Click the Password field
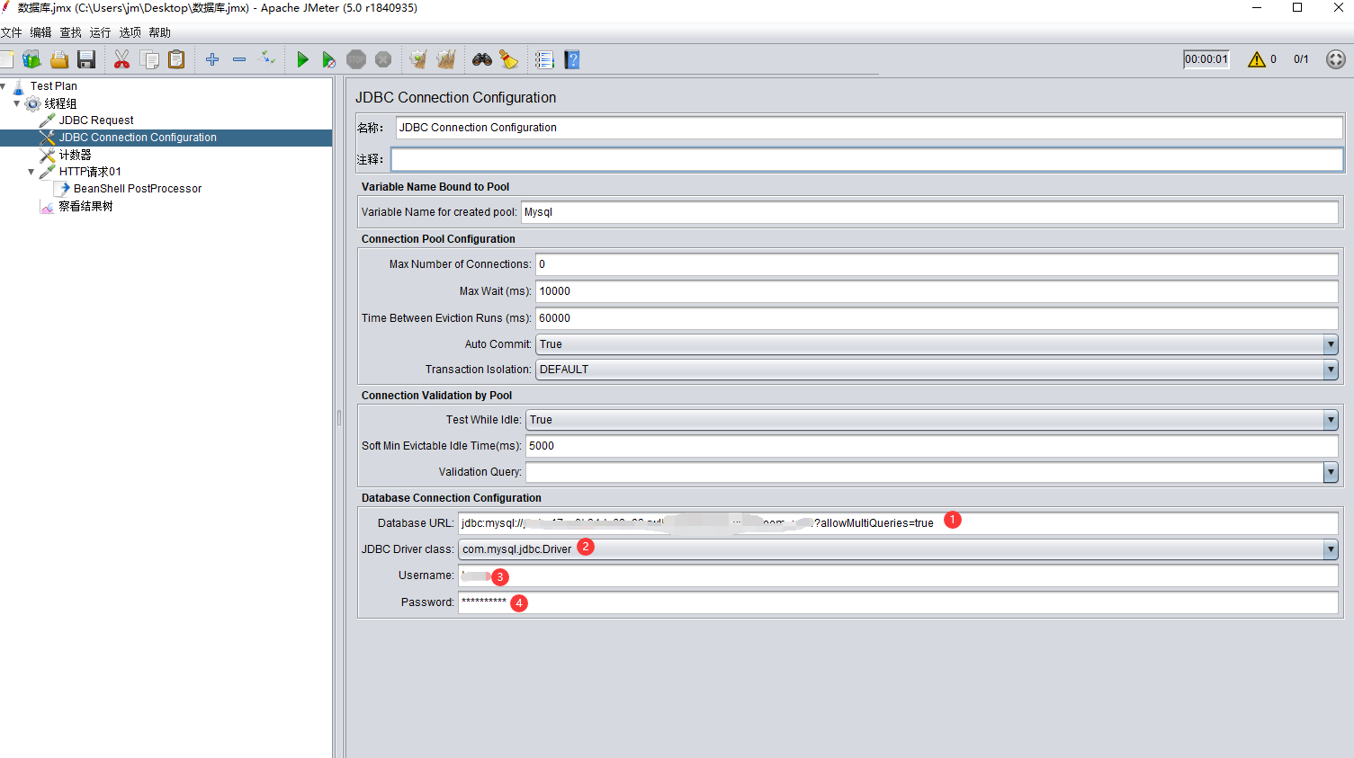The height and width of the screenshot is (758, 1354). (898, 602)
